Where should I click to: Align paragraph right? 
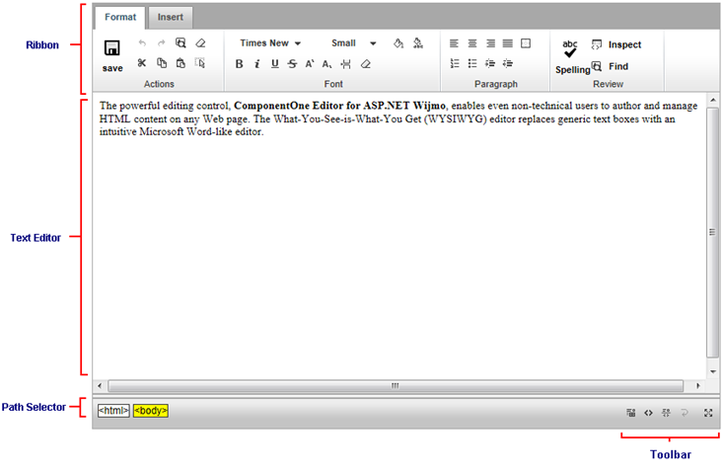click(490, 43)
